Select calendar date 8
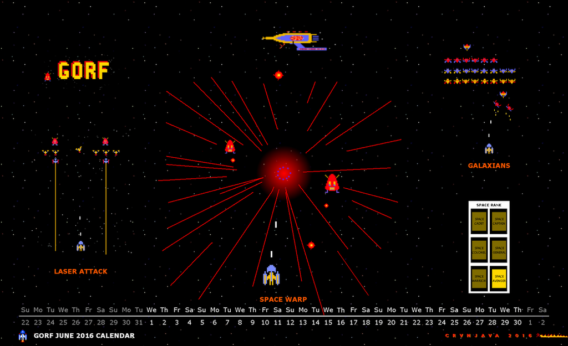Image resolution: width=568 pixels, height=346 pixels. point(240,323)
